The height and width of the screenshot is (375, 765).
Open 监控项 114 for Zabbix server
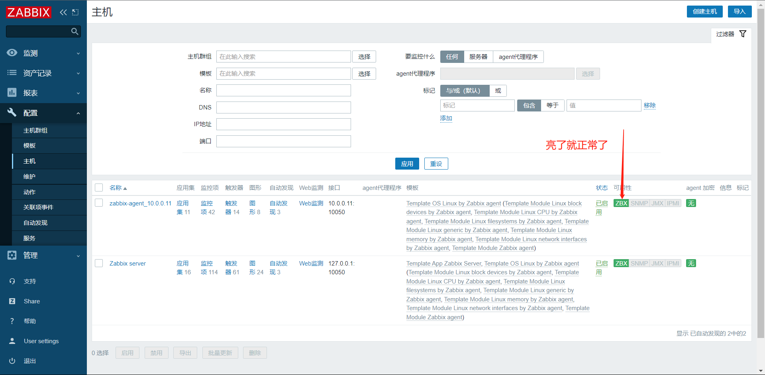click(x=209, y=268)
